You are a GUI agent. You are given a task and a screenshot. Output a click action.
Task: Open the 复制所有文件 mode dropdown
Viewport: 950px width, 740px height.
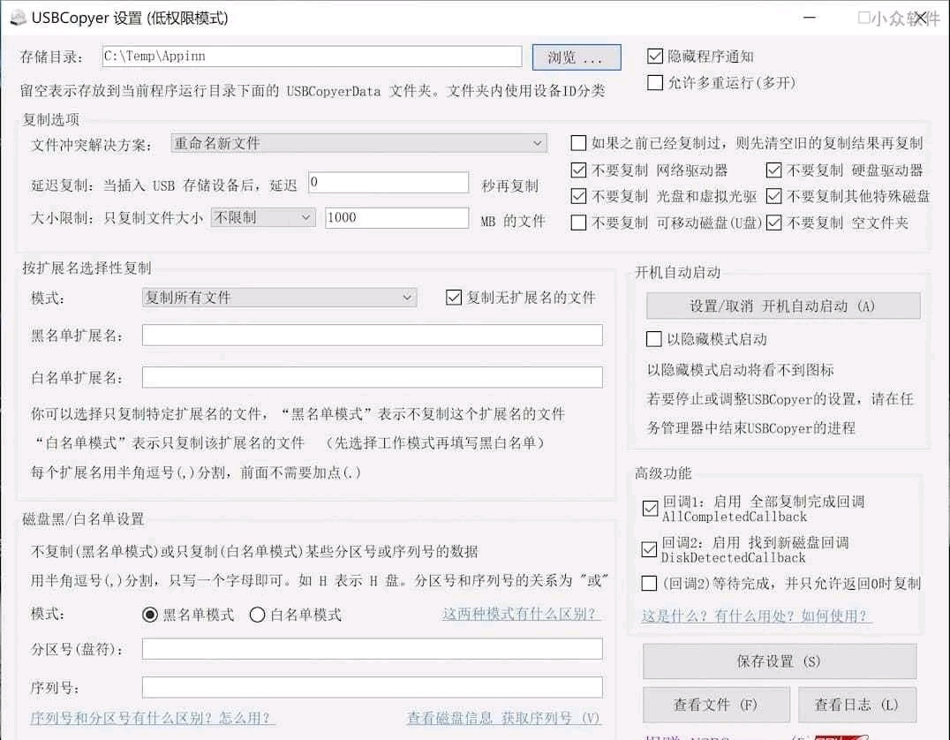coord(279,298)
